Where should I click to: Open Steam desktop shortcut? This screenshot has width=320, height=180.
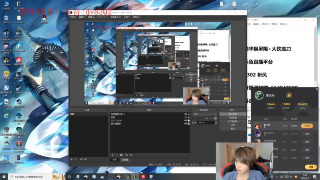point(19,89)
